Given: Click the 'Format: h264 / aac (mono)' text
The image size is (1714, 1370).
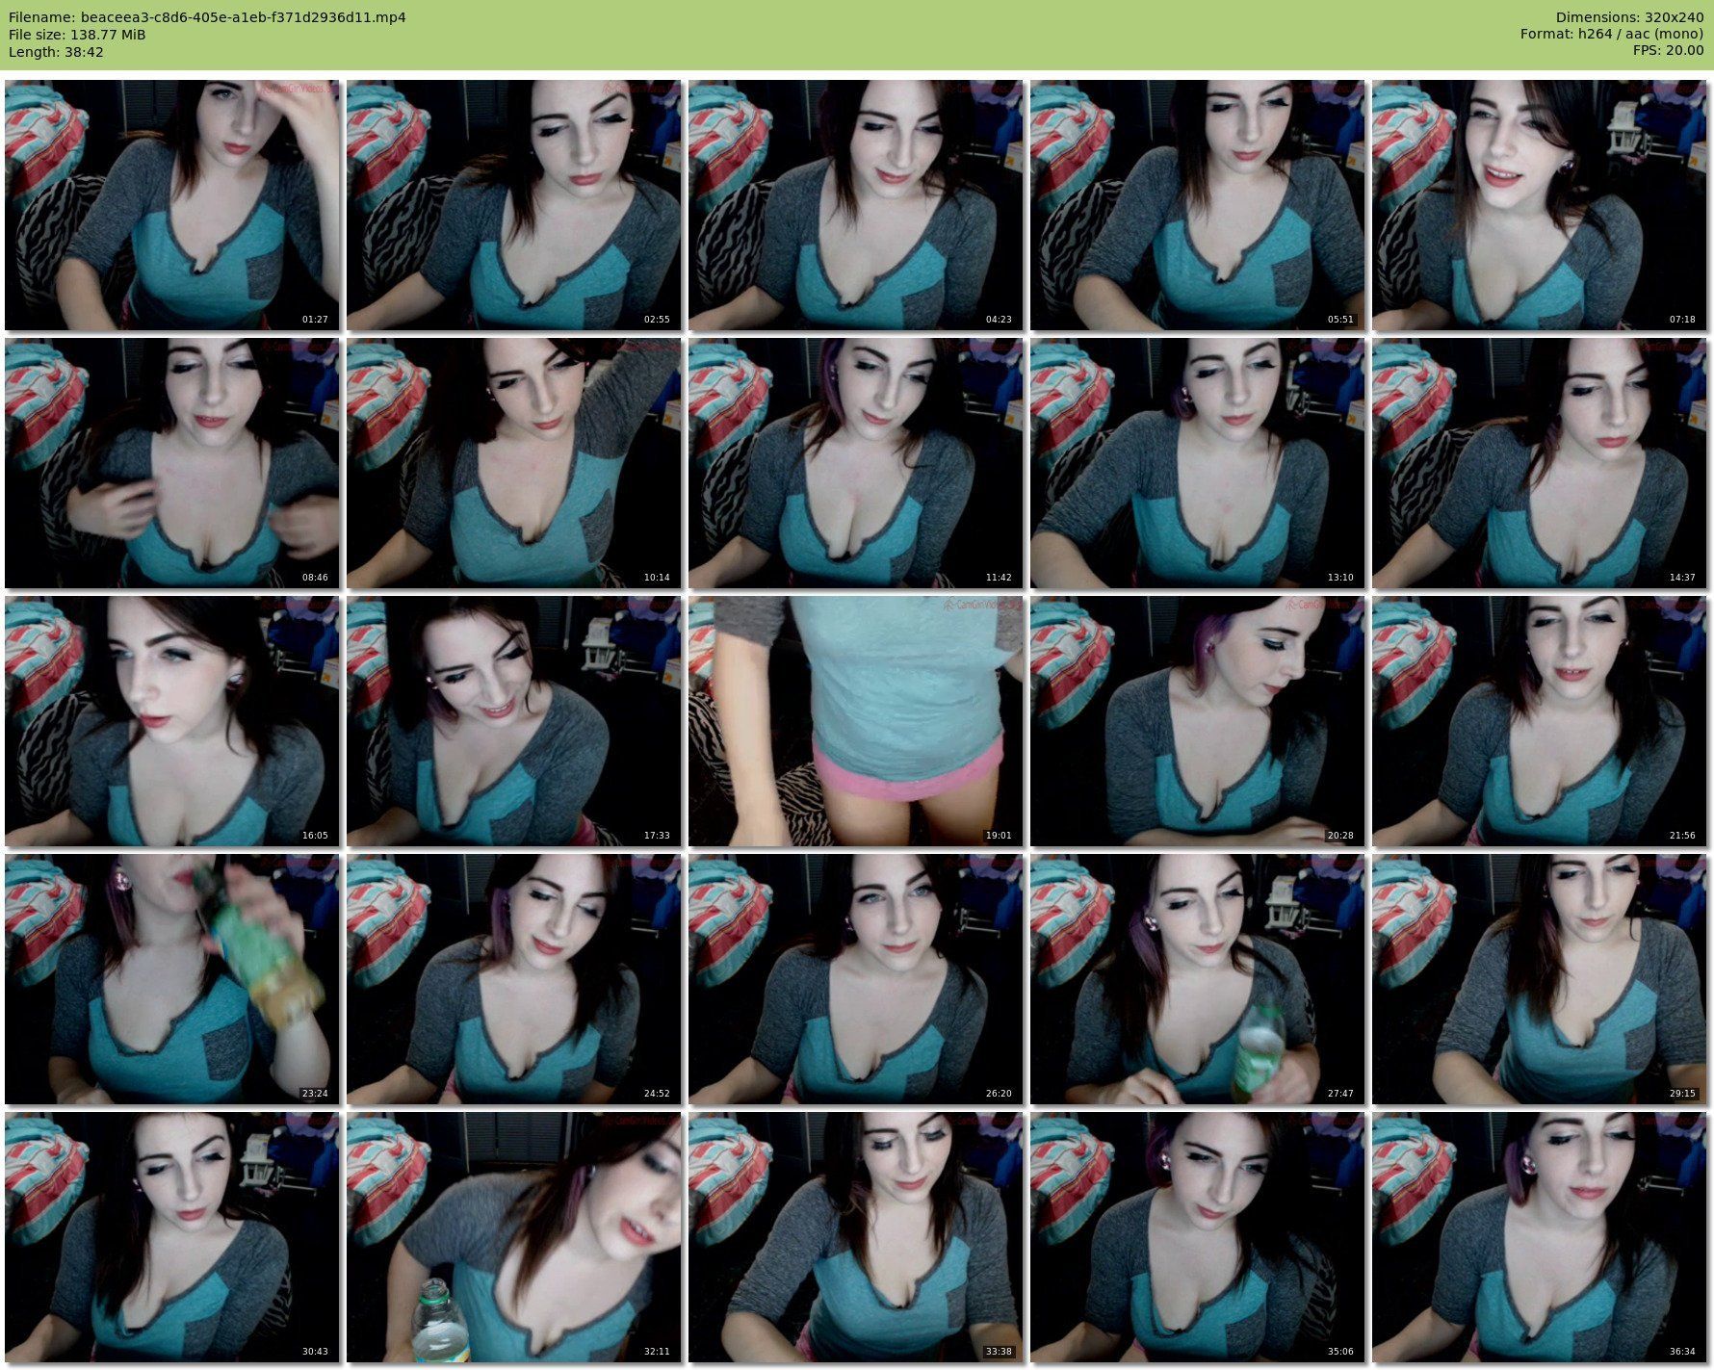Looking at the screenshot, I should click(1612, 35).
